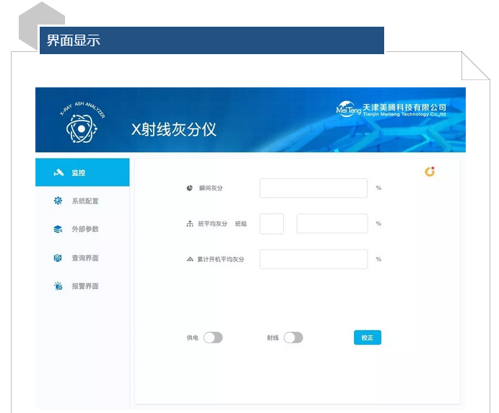The image size is (499, 413).
Task: Click the MeiTeng company logo
Action: coord(349,109)
